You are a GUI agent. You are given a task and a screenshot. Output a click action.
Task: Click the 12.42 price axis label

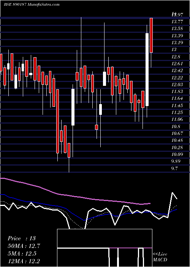tap(177, 71)
